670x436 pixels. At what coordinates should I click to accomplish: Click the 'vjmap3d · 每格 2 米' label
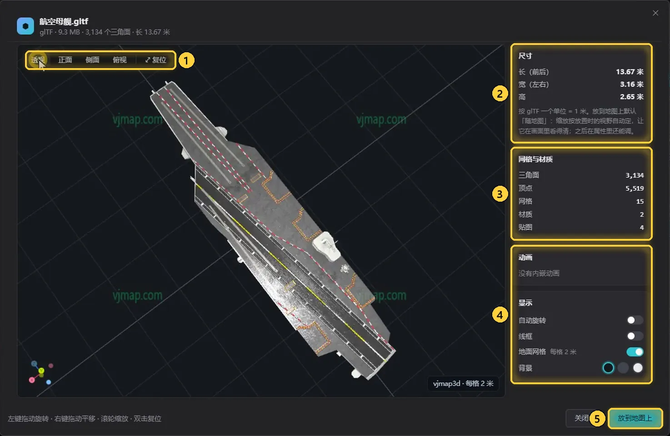pos(463,384)
